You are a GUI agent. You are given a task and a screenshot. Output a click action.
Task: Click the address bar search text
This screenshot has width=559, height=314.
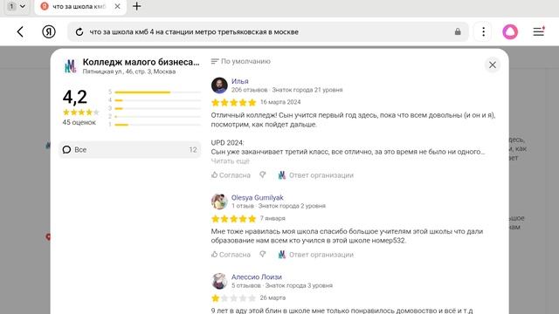(x=194, y=32)
